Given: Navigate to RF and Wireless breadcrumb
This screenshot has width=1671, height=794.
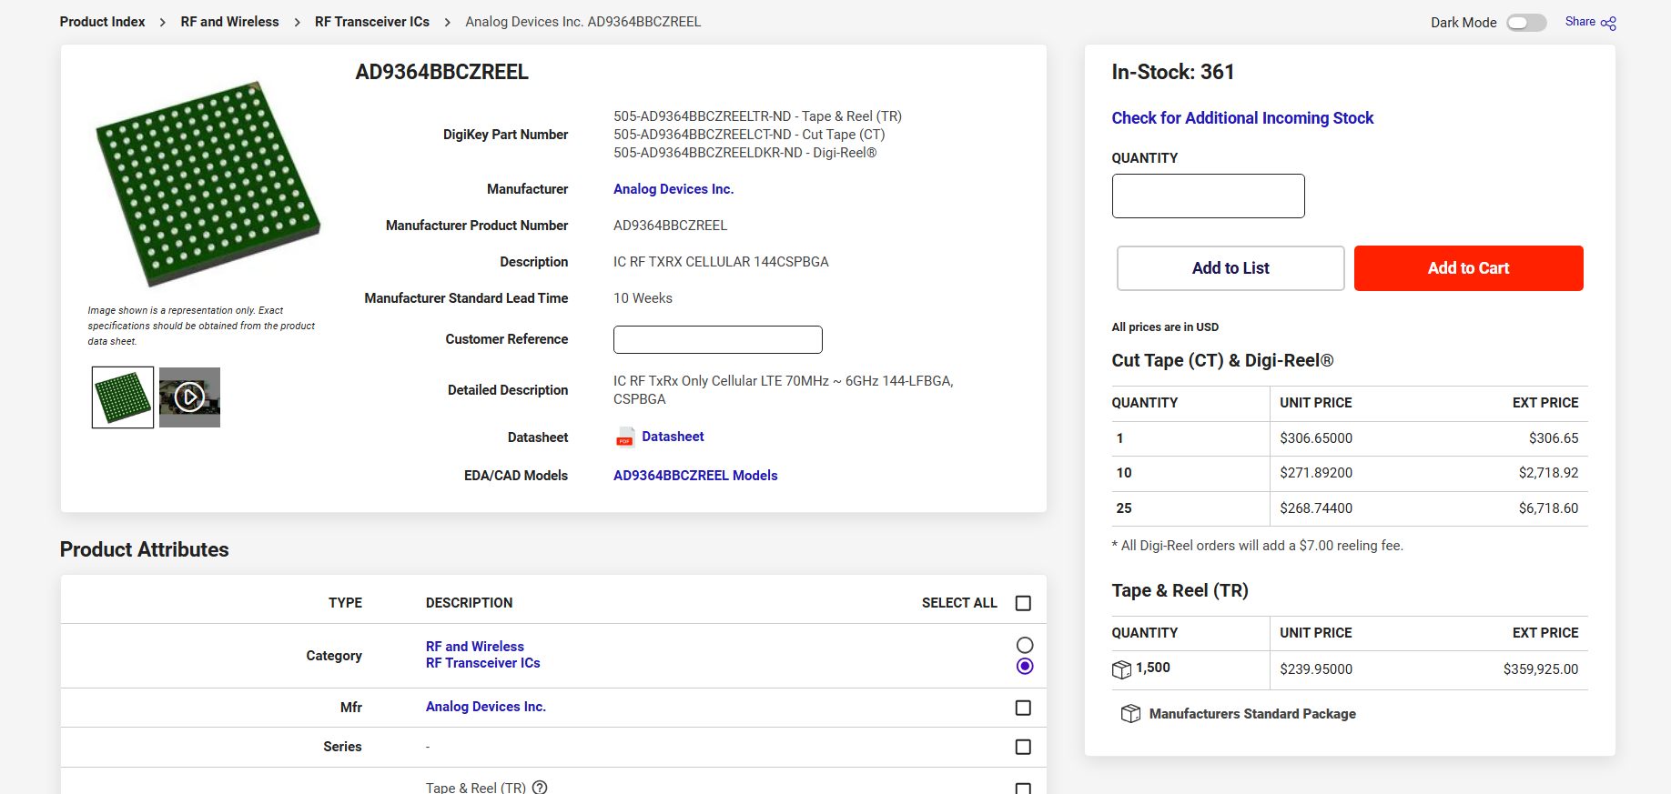Looking at the screenshot, I should (x=229, y=22).
